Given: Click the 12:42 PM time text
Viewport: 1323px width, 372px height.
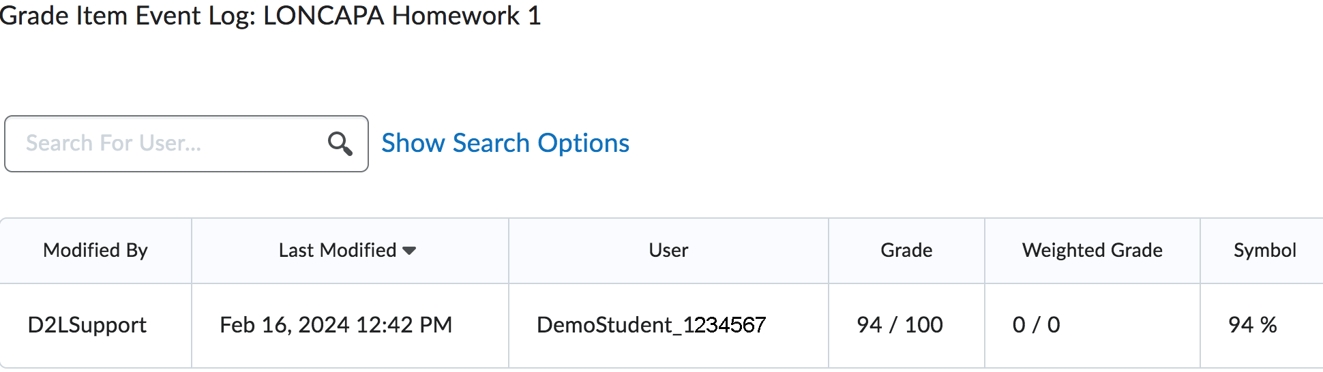Looking at the screenshot, I should tap(404, 325).
